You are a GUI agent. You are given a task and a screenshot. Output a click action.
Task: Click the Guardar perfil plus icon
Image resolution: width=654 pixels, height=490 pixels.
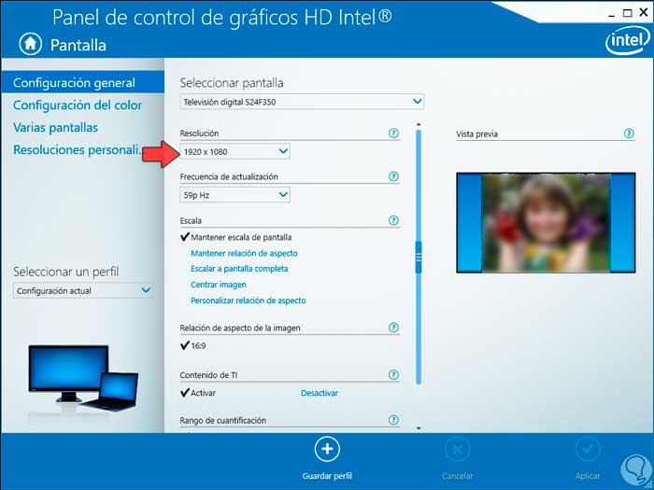coord(327,449)
